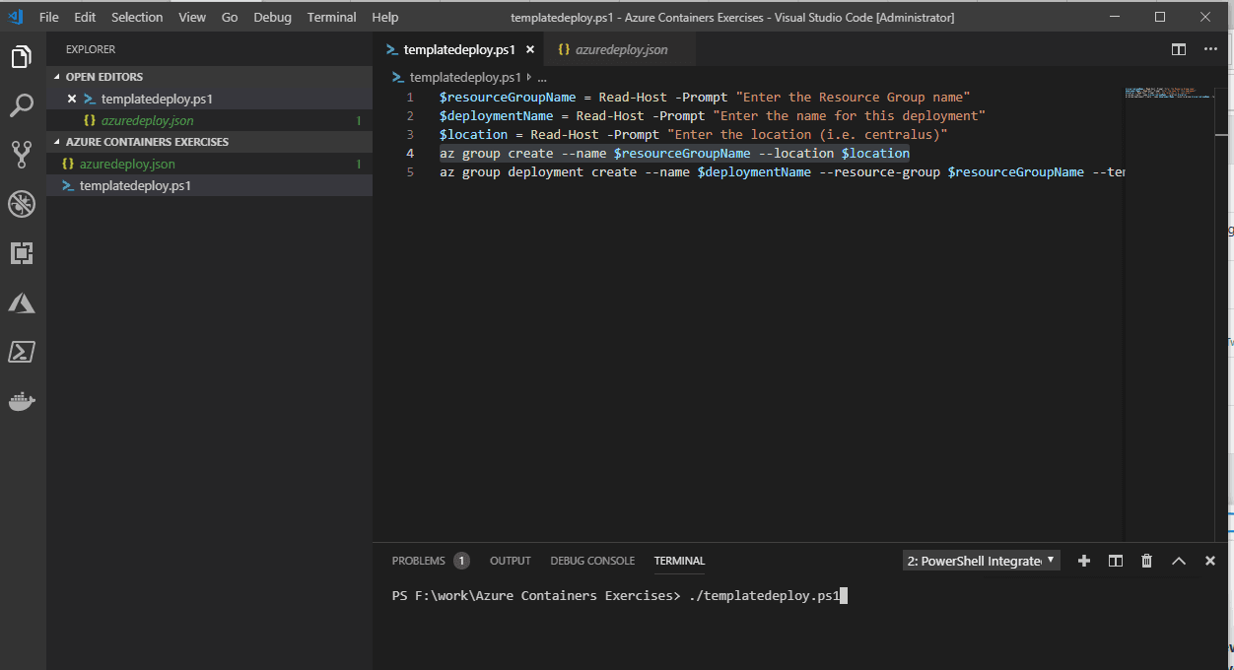This screenshot has height=670, width=1234.
Task: Open the View menu
Action: coord(192,17)
